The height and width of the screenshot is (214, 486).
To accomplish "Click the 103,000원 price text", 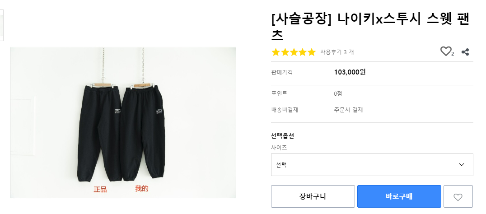I will pos(350,72).
